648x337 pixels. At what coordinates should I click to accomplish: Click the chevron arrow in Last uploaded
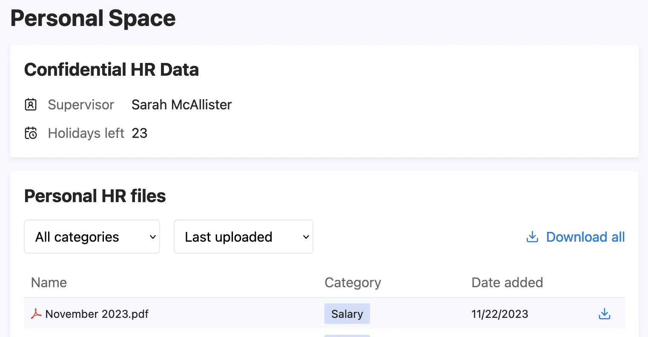(x=306, y=237)
